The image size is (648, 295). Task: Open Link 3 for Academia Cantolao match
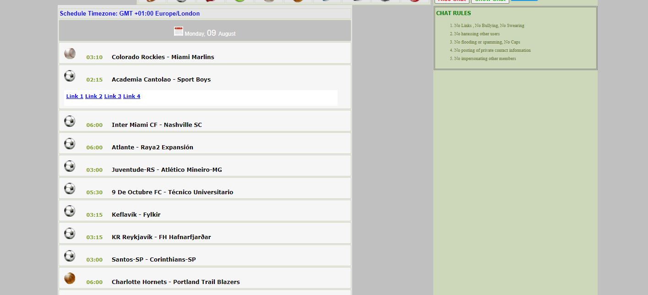click(113, 96)
